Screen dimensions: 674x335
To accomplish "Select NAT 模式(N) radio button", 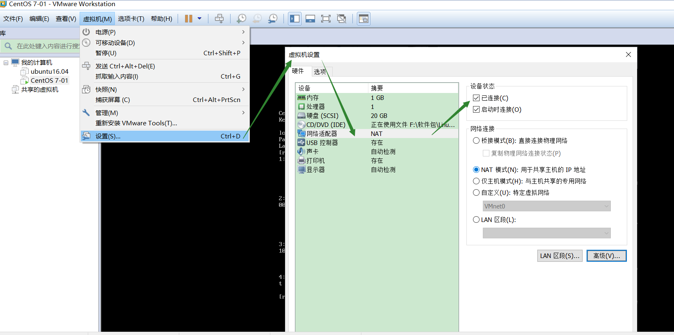I will 476,170.
